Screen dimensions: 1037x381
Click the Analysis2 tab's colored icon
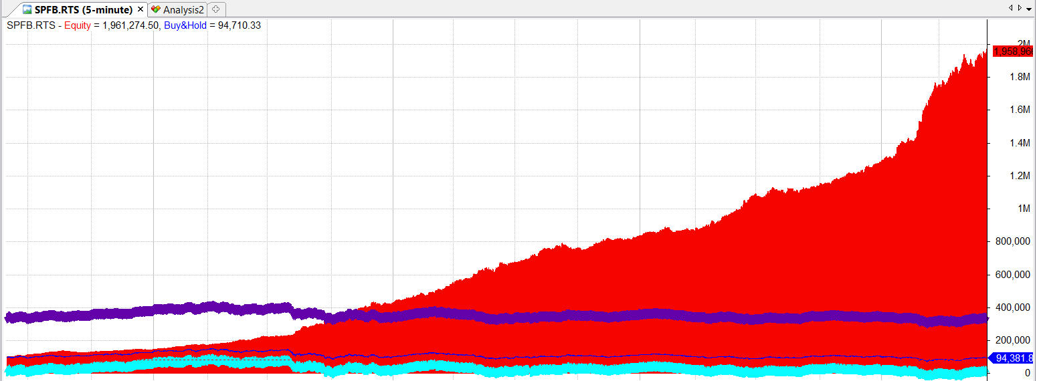click(x=156, y=10)
